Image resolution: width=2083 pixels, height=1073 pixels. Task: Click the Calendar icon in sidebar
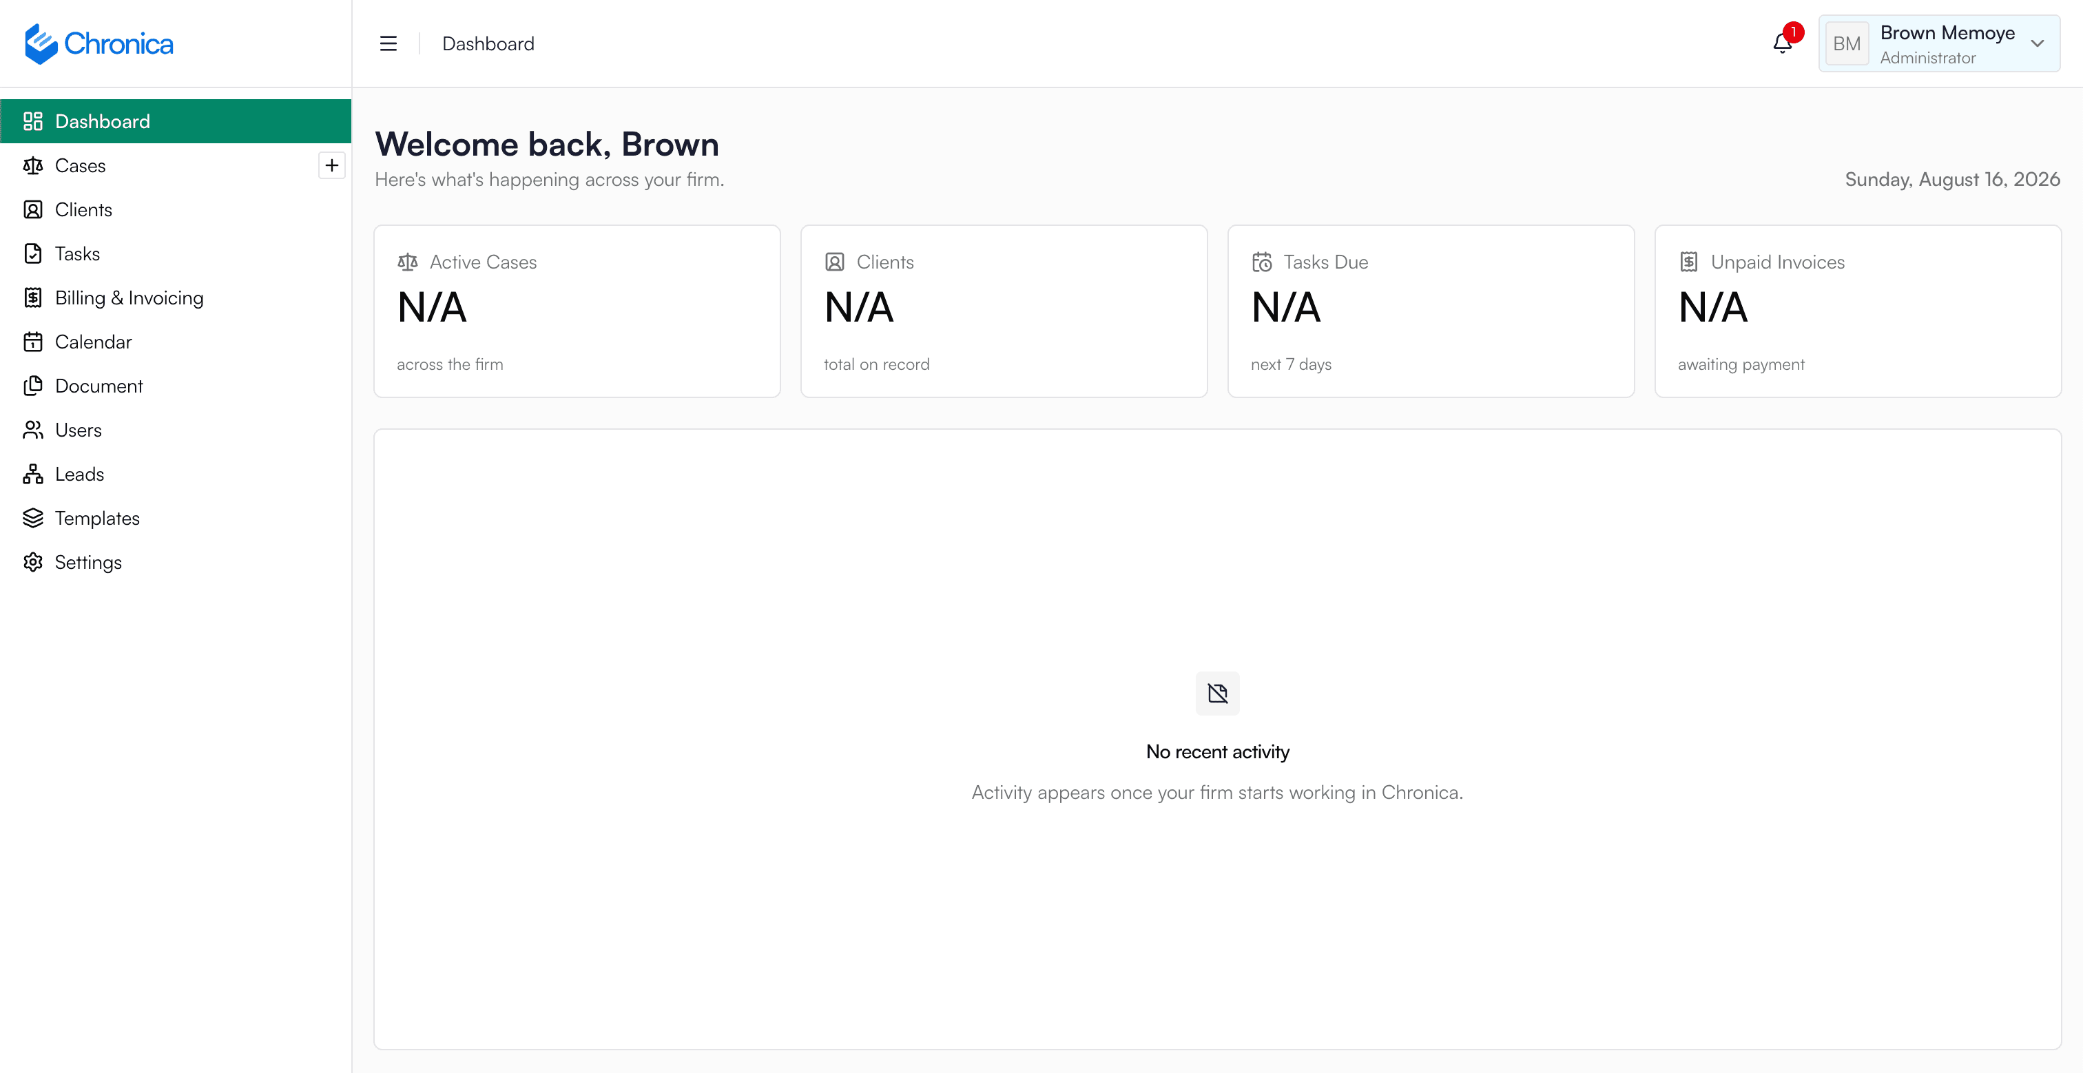[x=33, y=342]
